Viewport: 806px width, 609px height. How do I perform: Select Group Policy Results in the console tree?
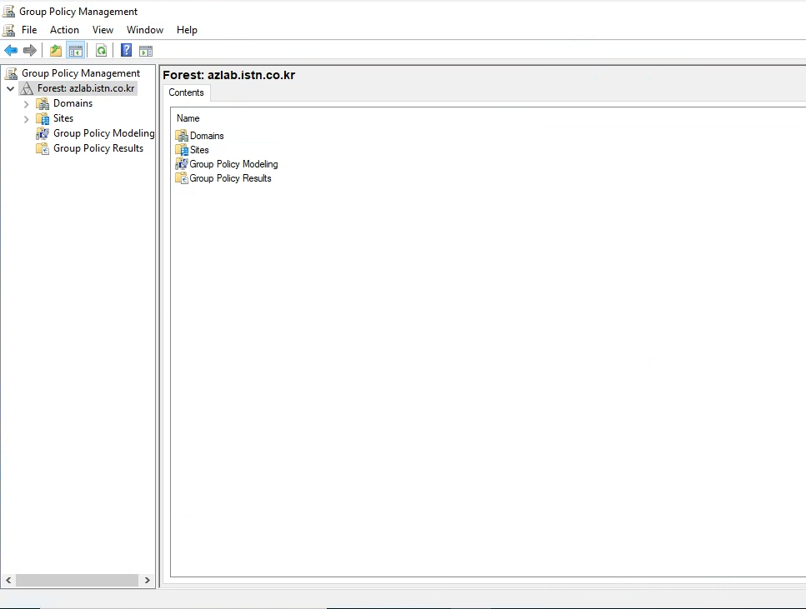(x=98, y=148)
